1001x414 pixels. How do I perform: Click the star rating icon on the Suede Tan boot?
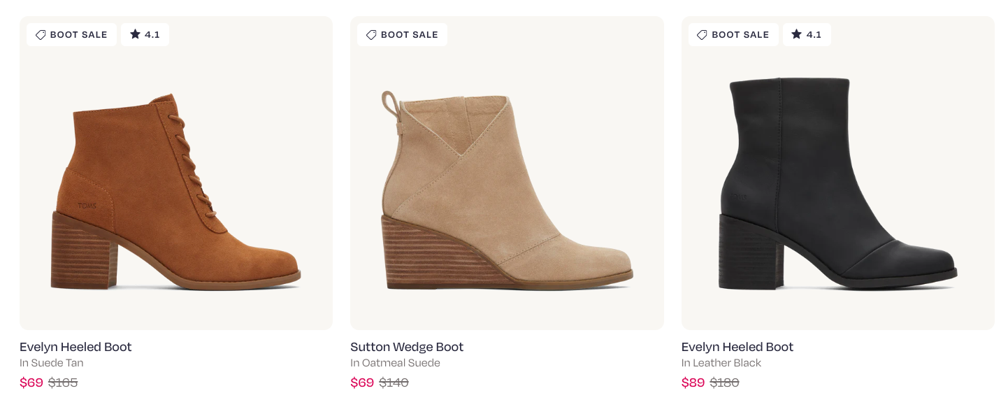pos(135,34)
